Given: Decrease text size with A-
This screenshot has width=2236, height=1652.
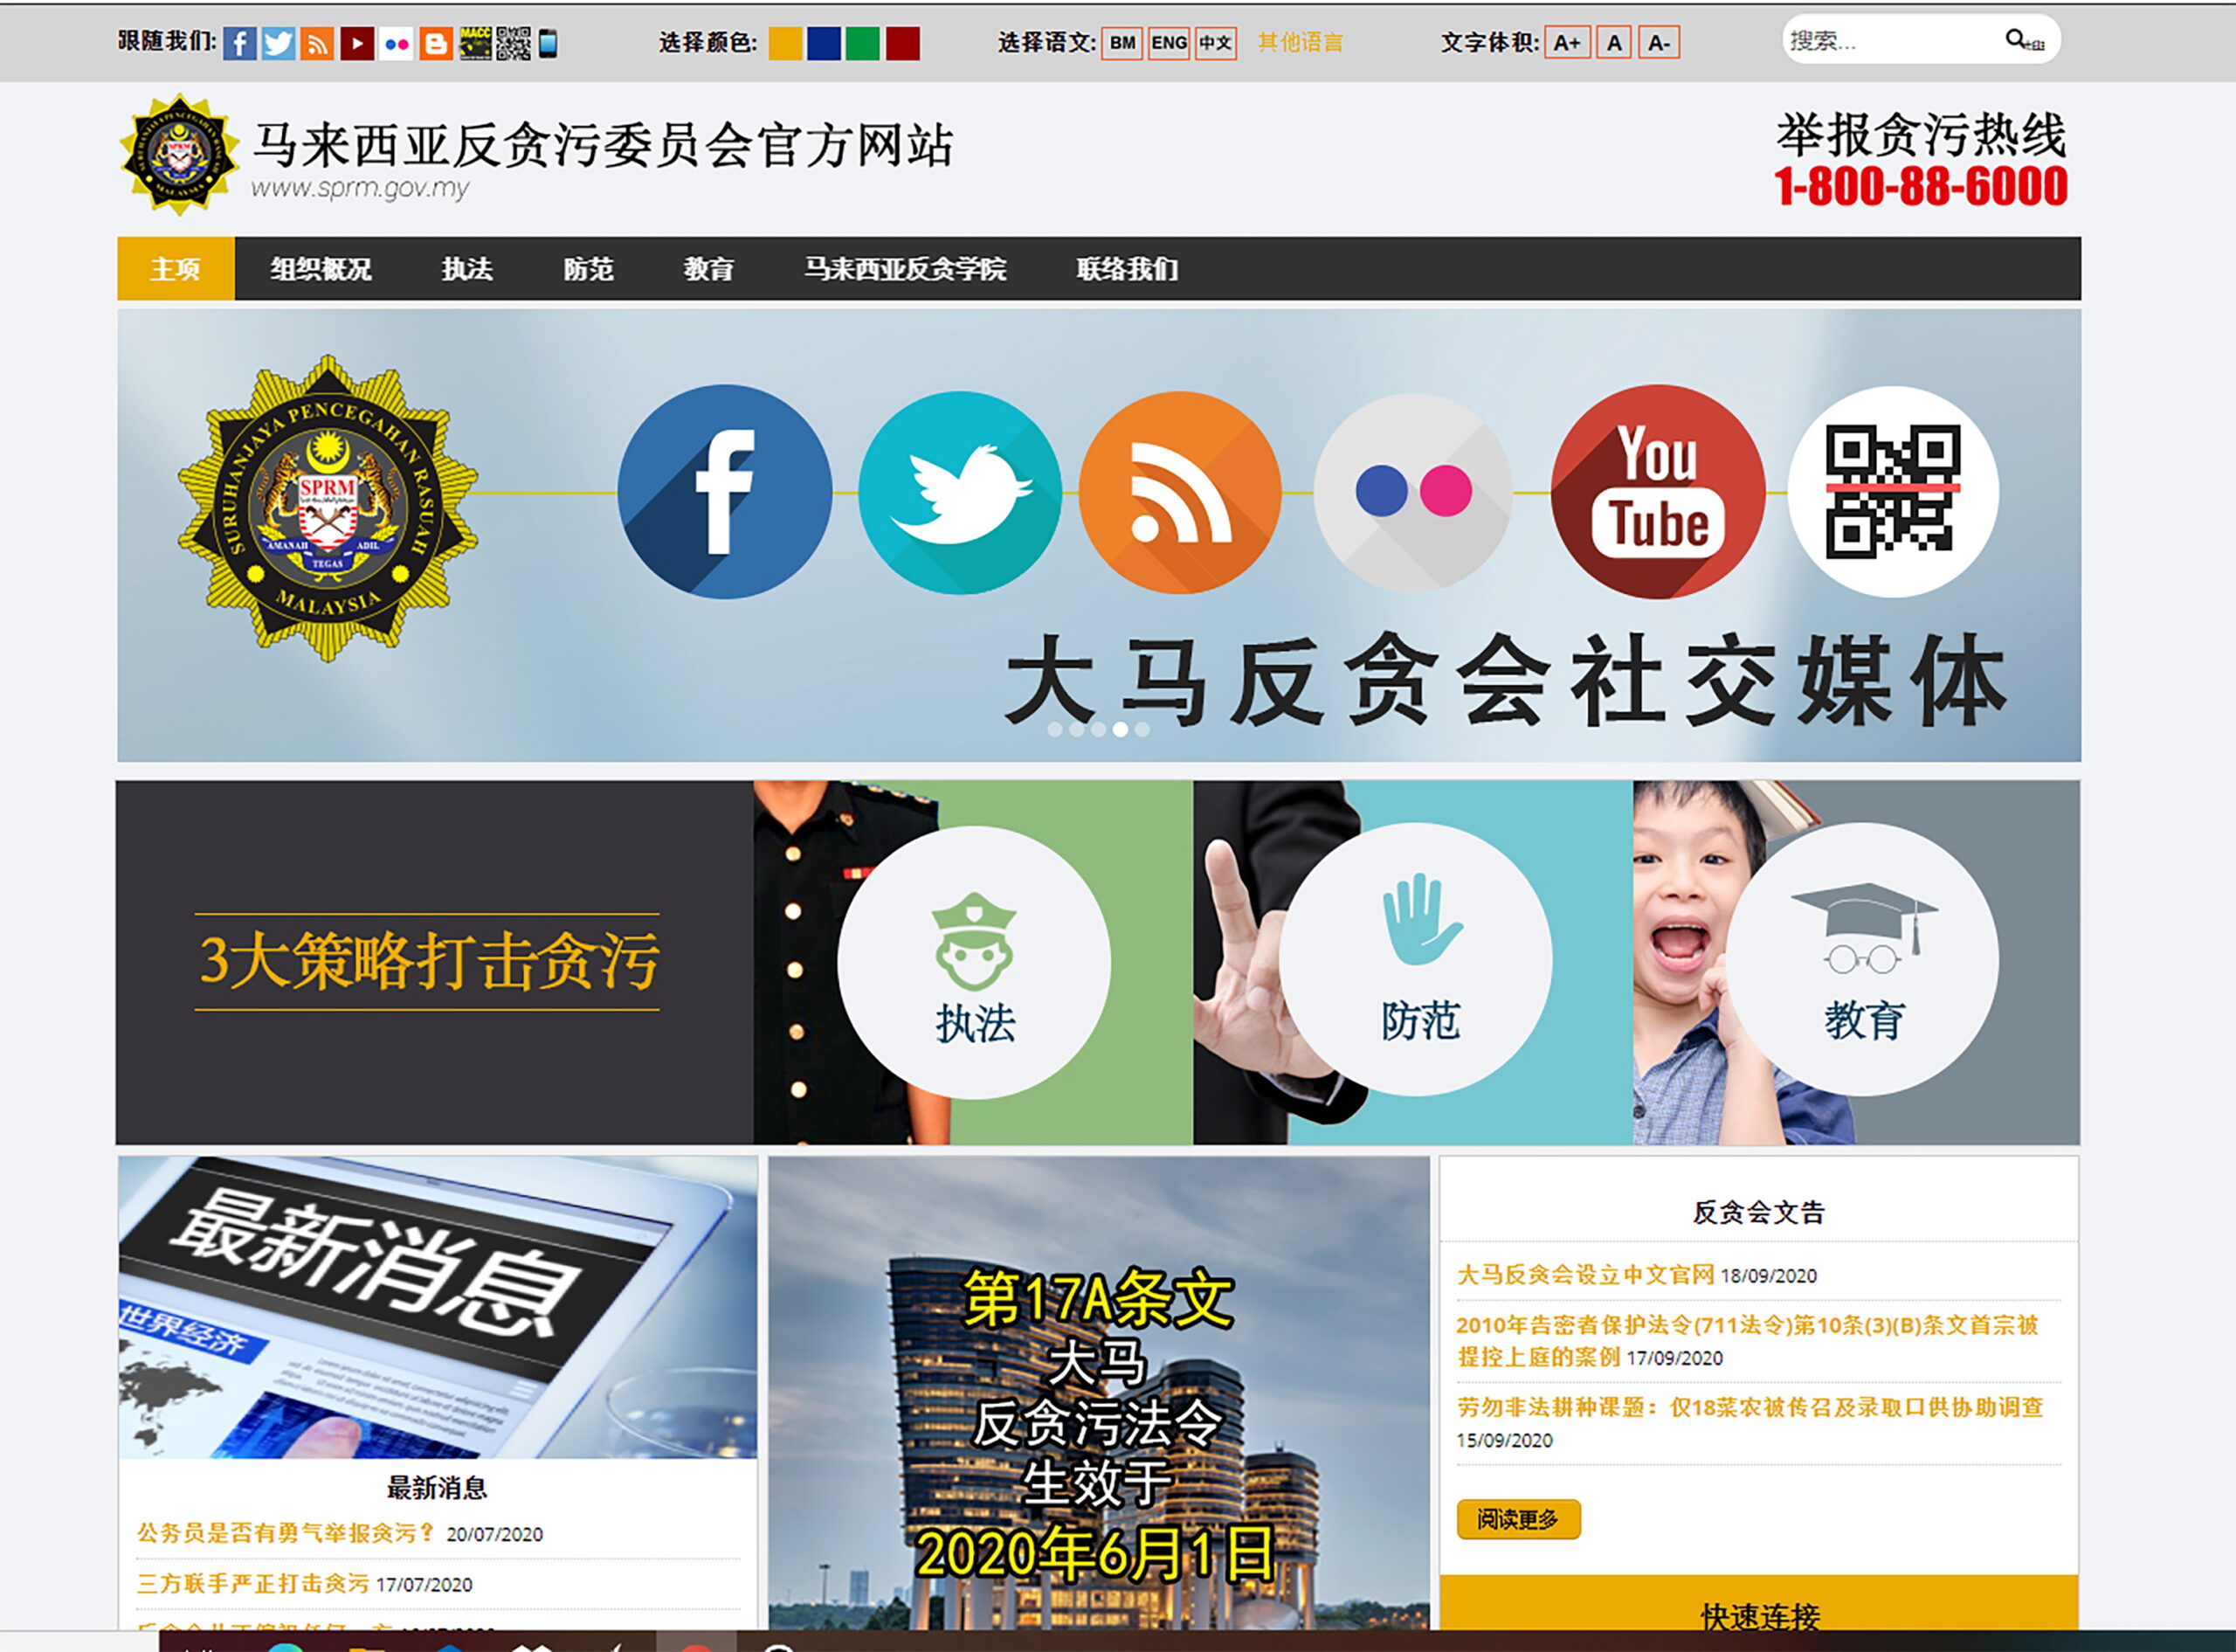Looking at the screenshot, I should 1660,43.
